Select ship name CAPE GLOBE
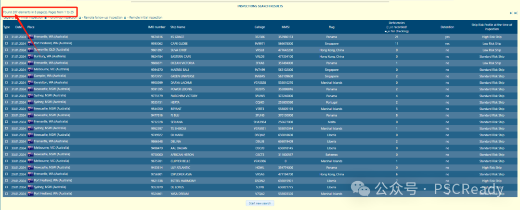This screenshot has width=520, height=210. pyautogui.click(x=179, y=43)
